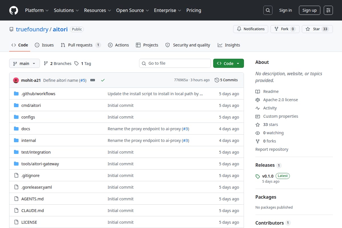The width and height of the screenshot is (342, 228).
Task: Open the Security and quality tab
Action: (x=188, y=45)
